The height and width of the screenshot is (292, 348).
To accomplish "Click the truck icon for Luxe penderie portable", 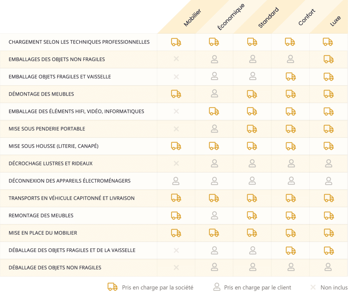I will [329, 129].
